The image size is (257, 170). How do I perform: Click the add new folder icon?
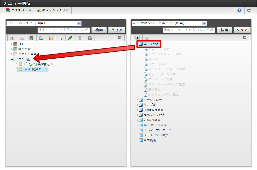point(51,38)
